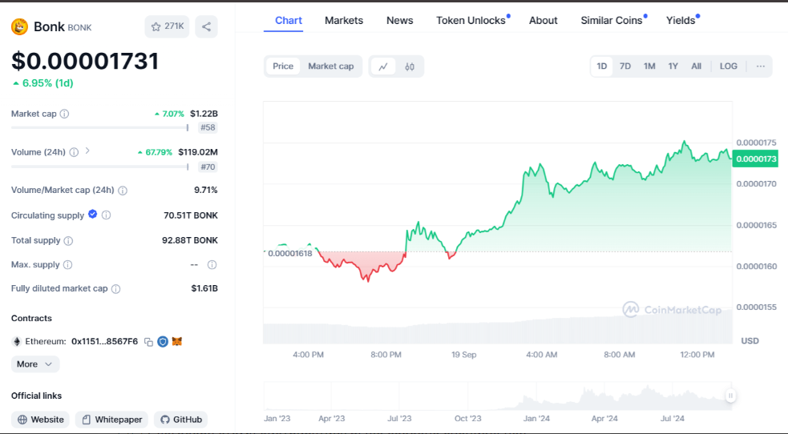Click the Bonk coin logo icon
The height and width of the screenshot is (434, 788).
19,26
